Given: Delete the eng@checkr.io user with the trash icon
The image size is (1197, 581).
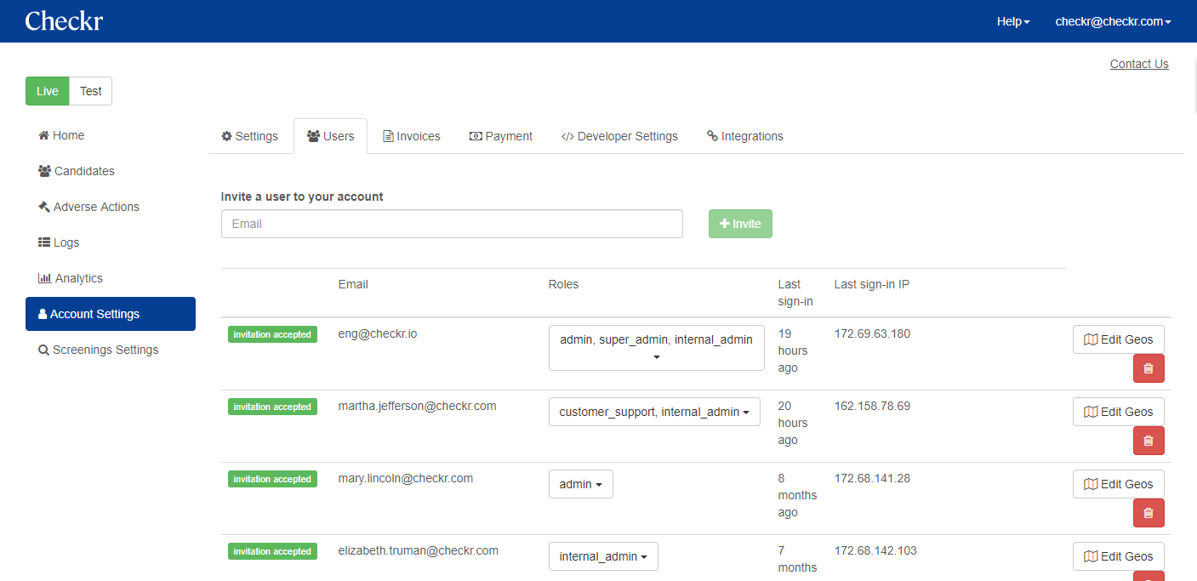Looking at the screenshot, I should click(x=1149, y=367).
